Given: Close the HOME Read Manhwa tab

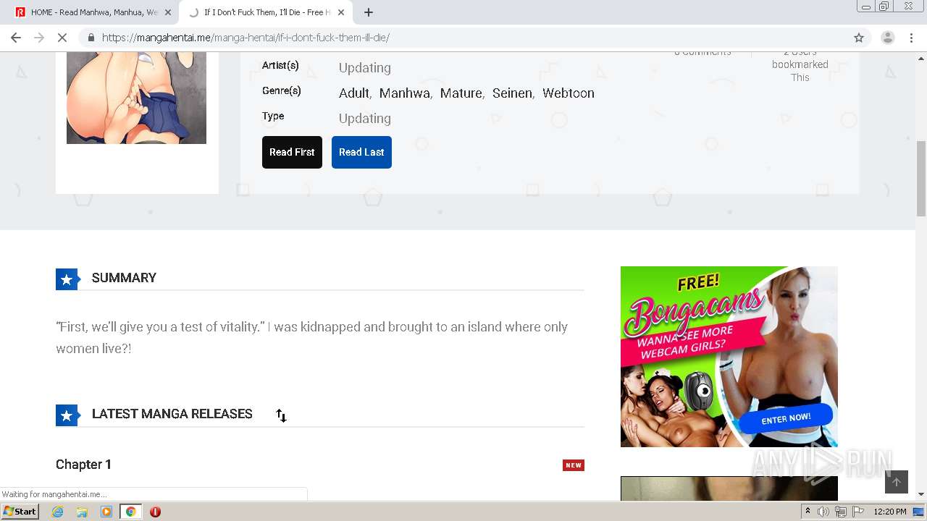Looking at the screenshot, I should pos(168,12).
